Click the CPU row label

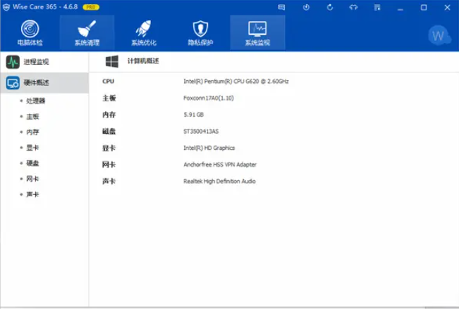click(x=109, y=81)
